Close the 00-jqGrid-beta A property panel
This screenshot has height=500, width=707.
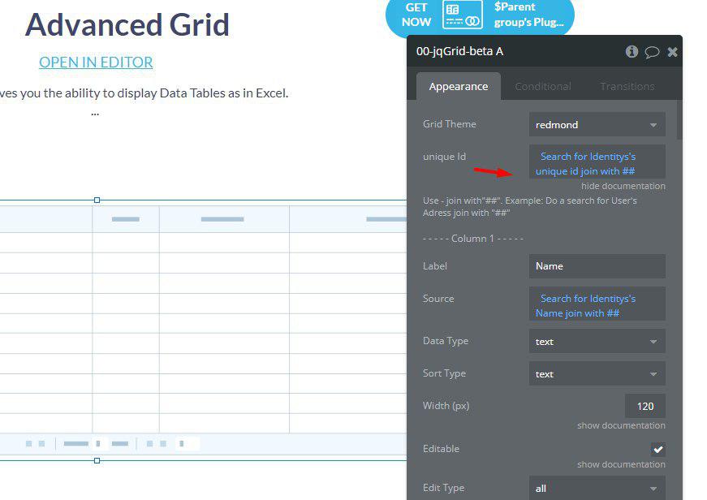(x=672, y=52)
